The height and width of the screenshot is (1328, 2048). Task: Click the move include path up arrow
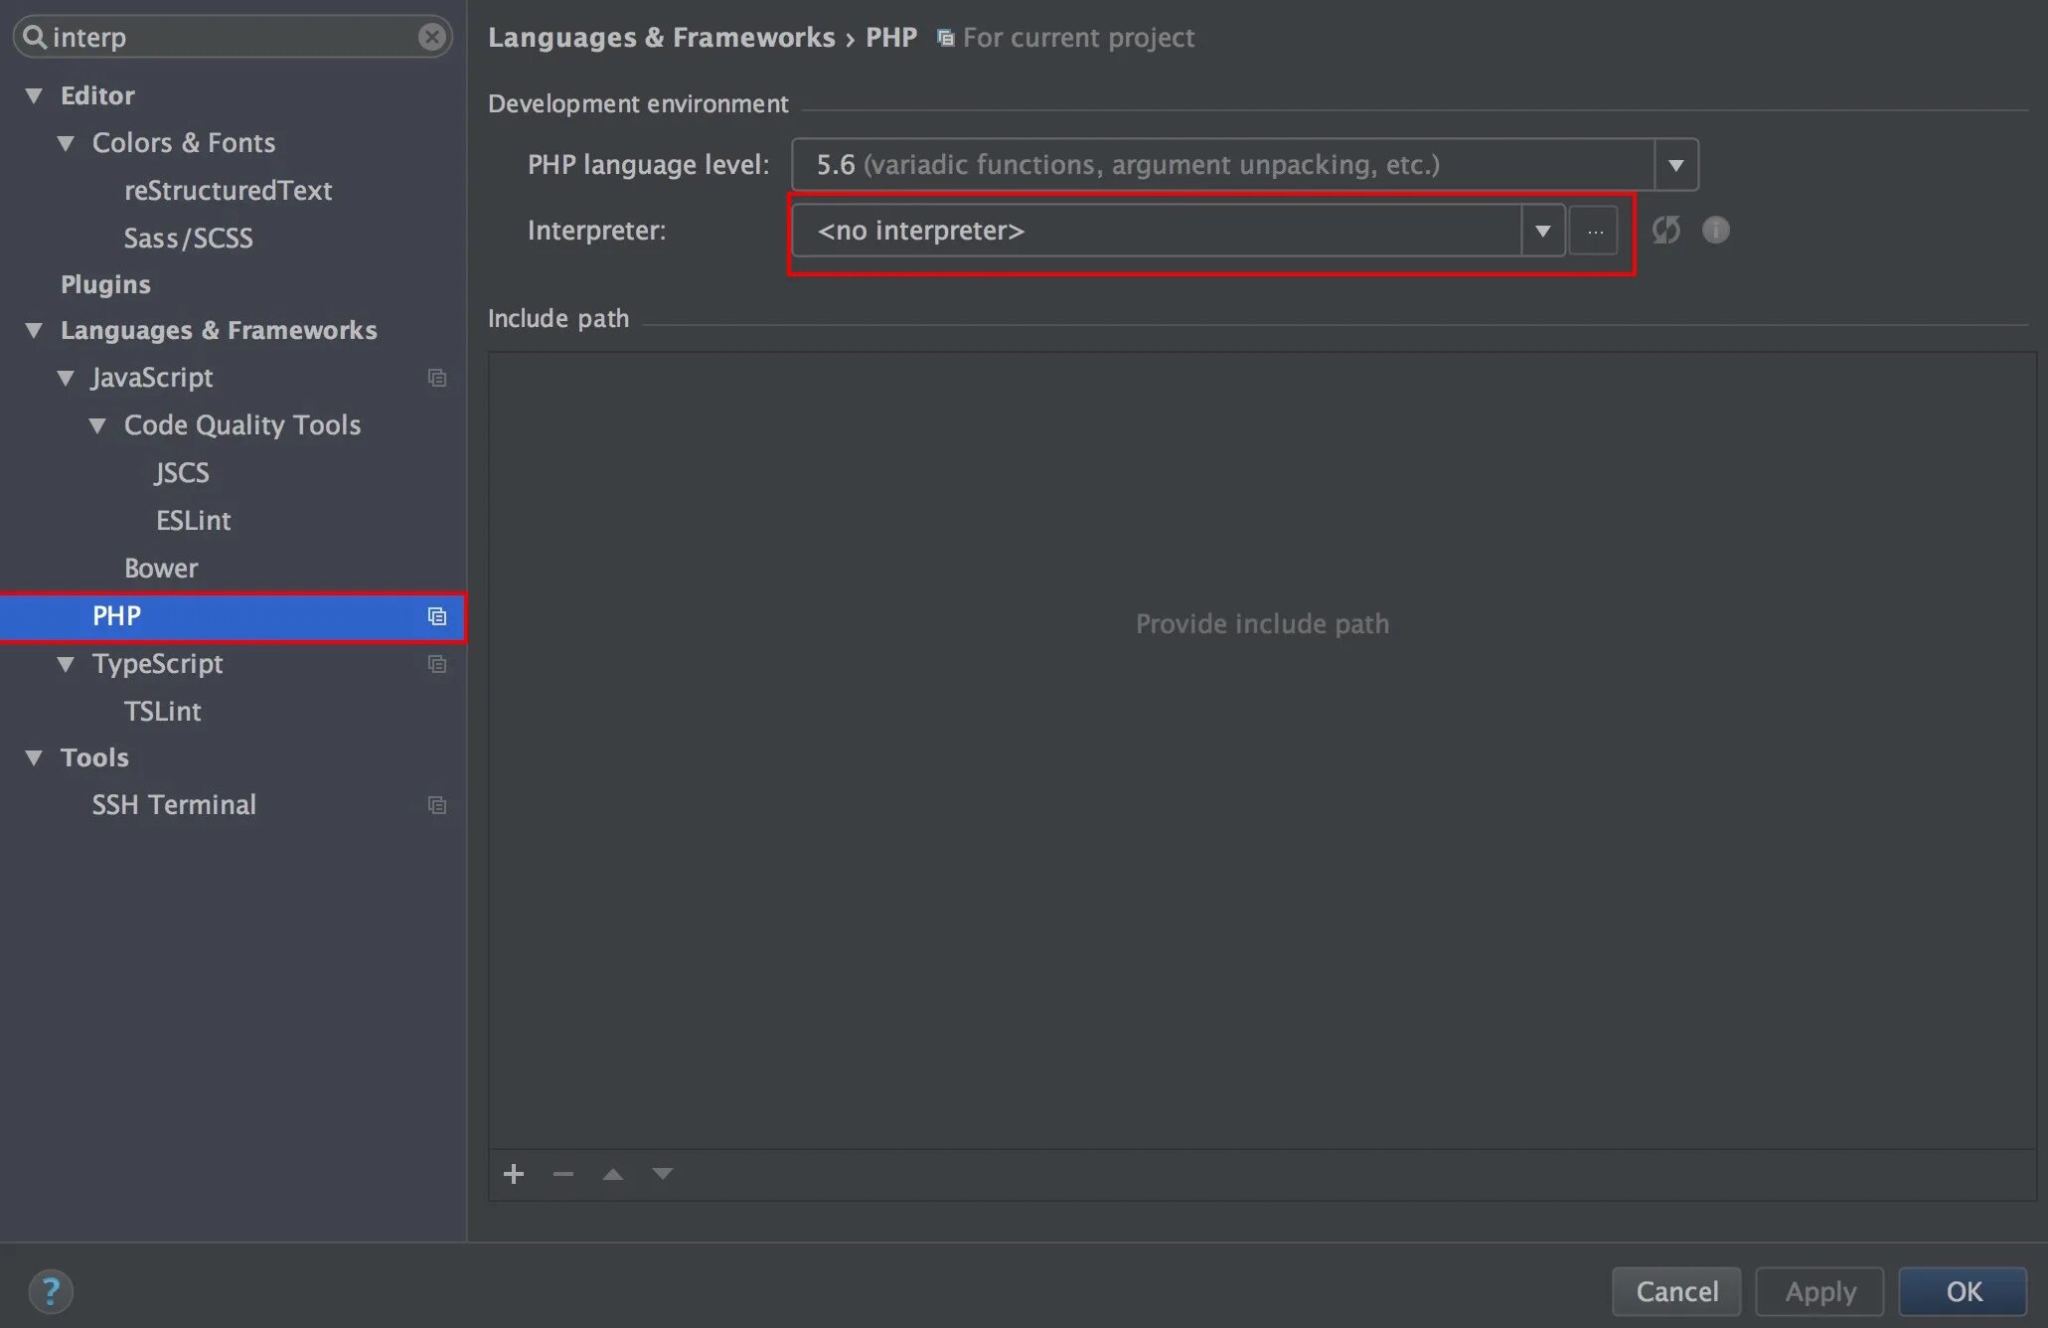point(613,1174)
